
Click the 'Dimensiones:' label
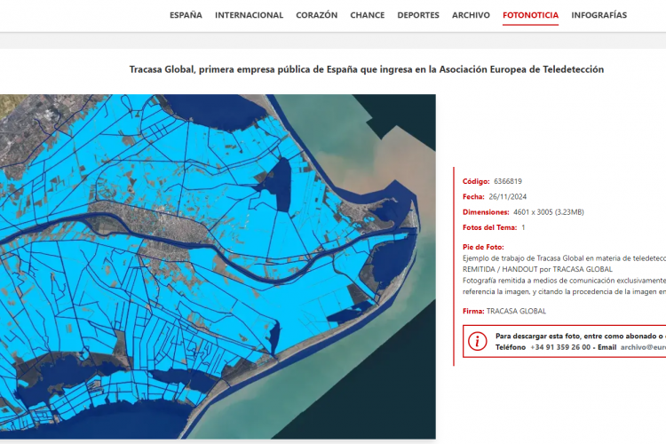pos(486,212)
